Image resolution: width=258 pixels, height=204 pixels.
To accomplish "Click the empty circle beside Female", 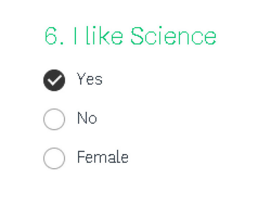I will click(x=54, y=158).
